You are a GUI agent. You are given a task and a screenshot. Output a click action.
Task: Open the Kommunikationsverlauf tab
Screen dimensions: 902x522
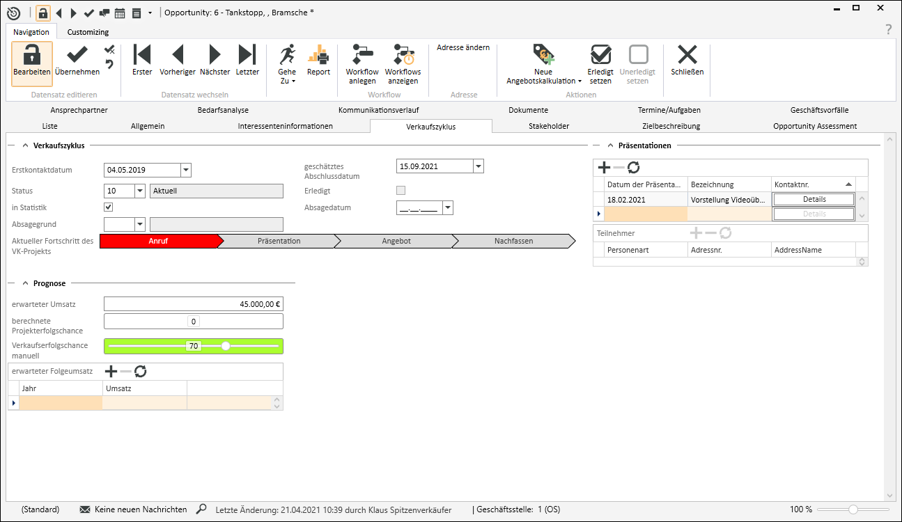point(378,110)
